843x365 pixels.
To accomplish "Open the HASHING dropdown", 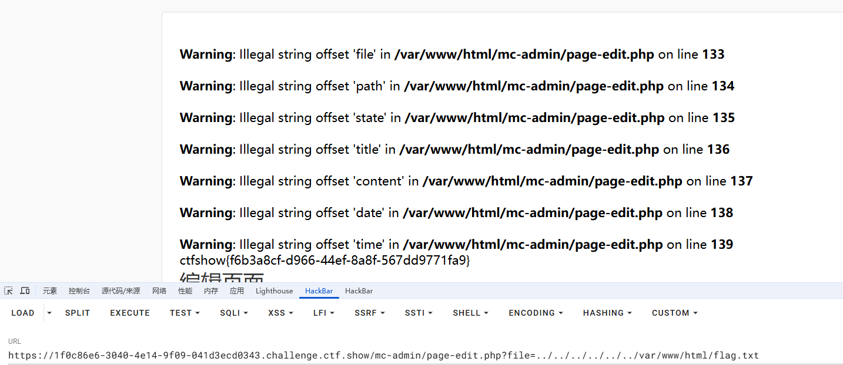I will (607, 313).
